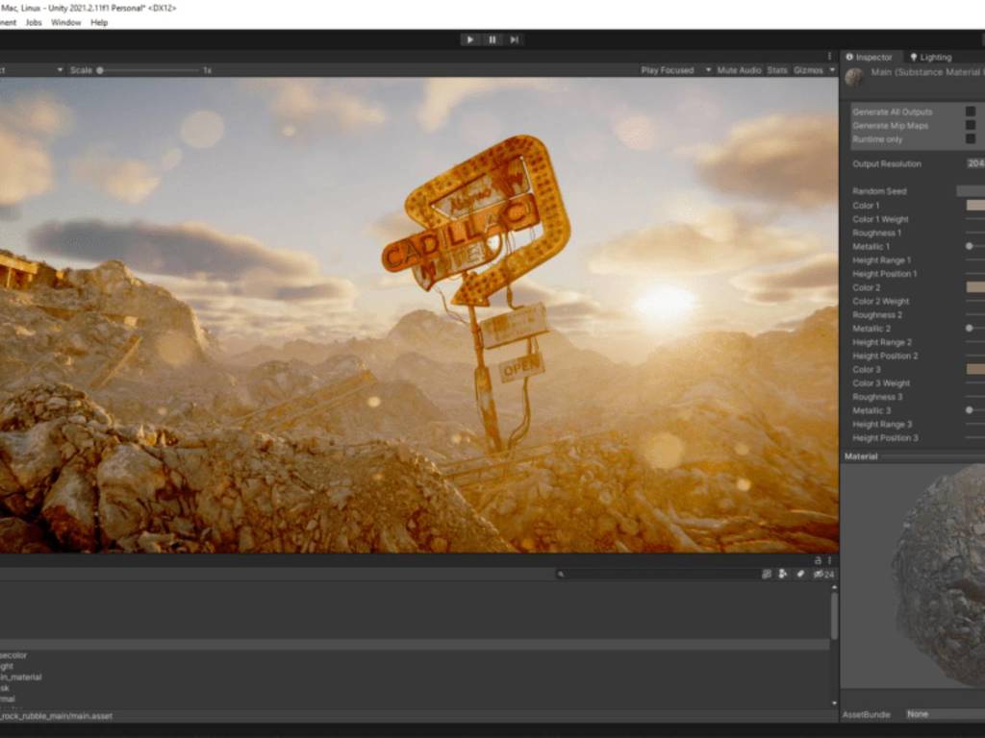Open the AssetBundle None dropdown
Viewport: 985px width, 738px height.
pos(946,714)
